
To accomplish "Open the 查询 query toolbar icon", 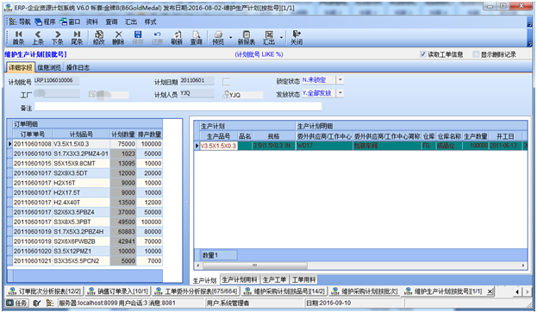I will (x=197, y=38).
